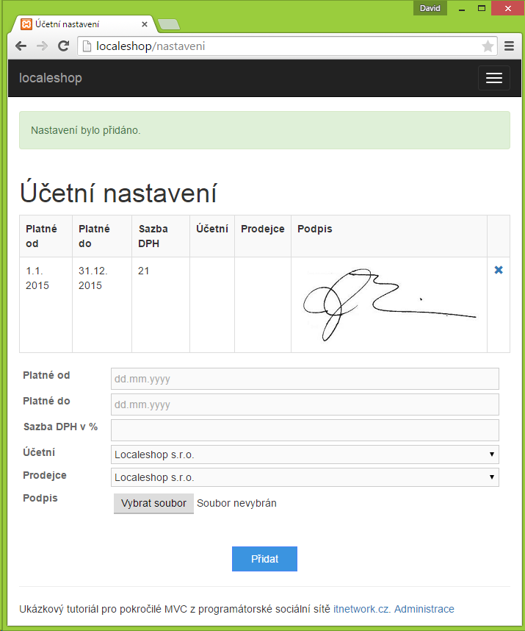This screenshot has width=525, height=631.
Task: Click the David profile button
Action: 430,8
